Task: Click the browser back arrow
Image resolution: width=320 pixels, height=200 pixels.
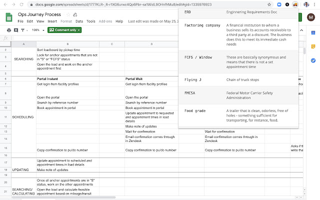Action: coord(5,4)
